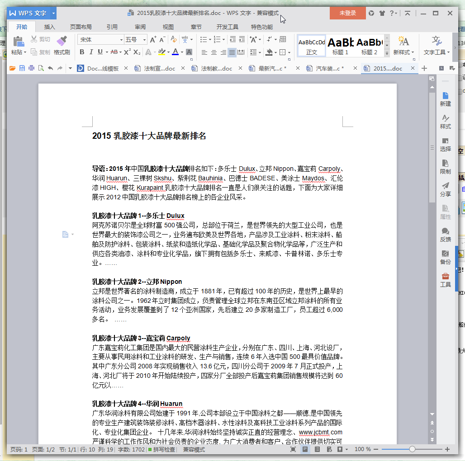The width and height of the screenshot is (465, 461).
Task: Open print preview from the quick toolbar
Action: 41,68
